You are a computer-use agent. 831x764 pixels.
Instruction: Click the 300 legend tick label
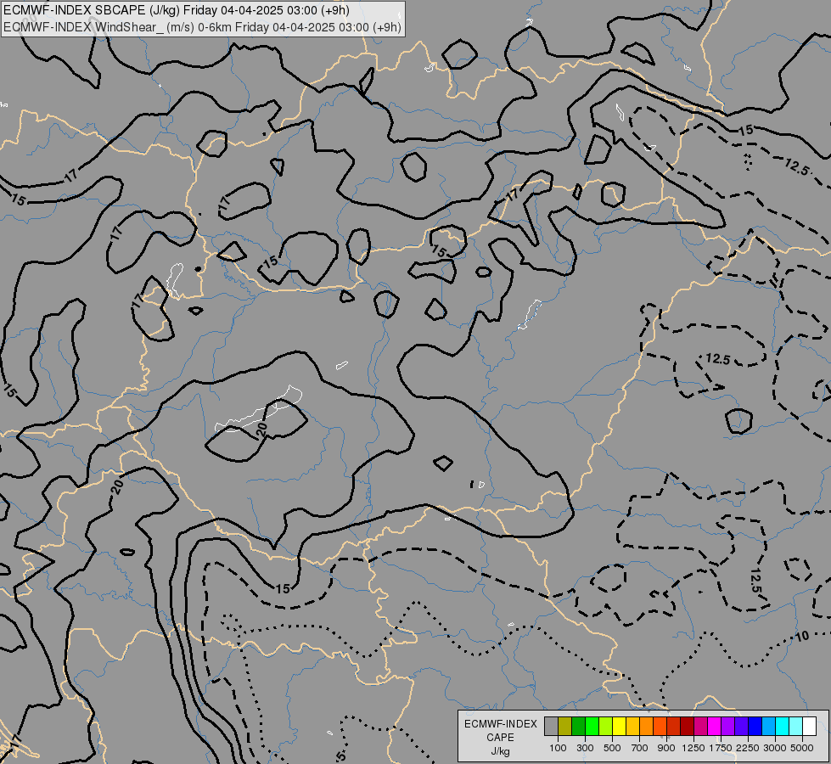click(x=585, y=748)
